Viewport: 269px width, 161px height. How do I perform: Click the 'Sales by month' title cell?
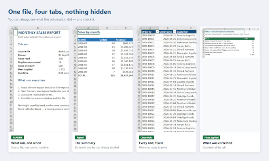click(88, 32)
